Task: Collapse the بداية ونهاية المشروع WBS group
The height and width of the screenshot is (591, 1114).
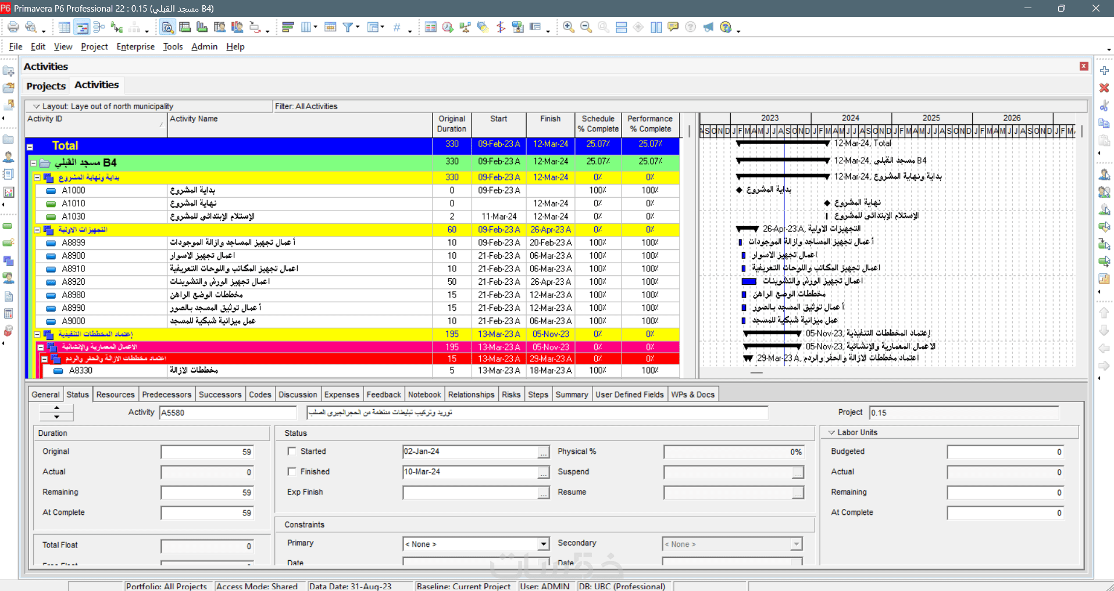Action: click(x=37, y=178)
